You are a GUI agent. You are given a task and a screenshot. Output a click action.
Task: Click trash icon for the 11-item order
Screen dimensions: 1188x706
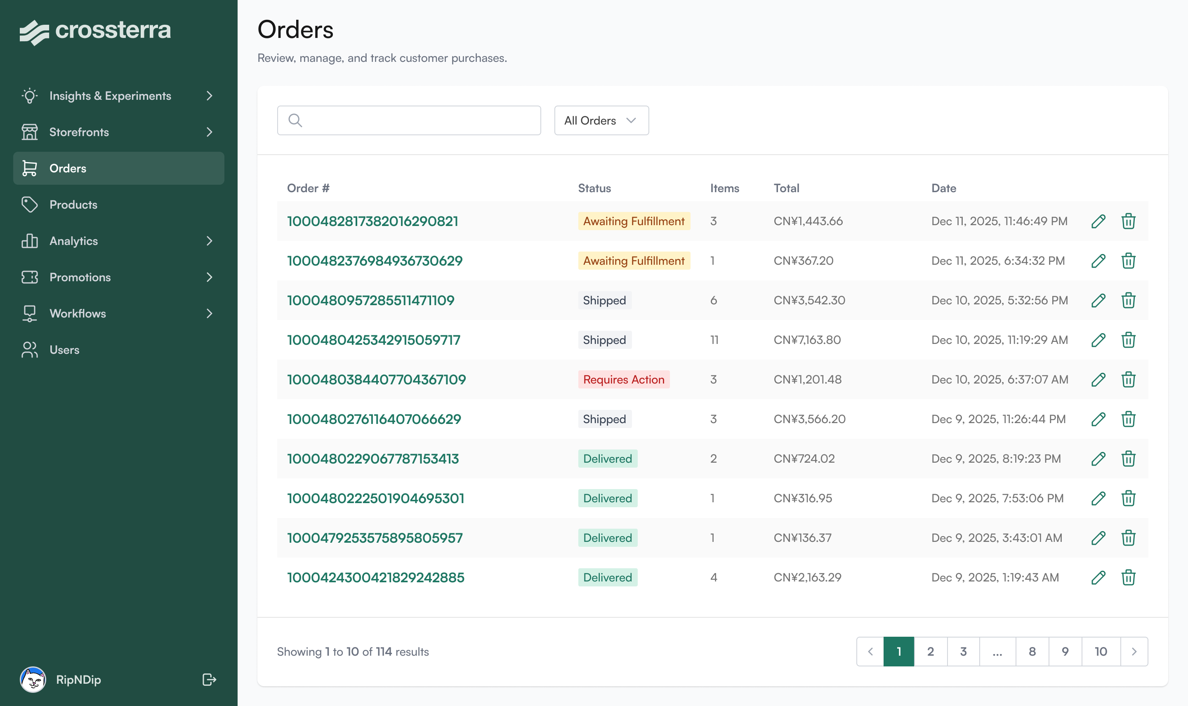point(1128,340)
